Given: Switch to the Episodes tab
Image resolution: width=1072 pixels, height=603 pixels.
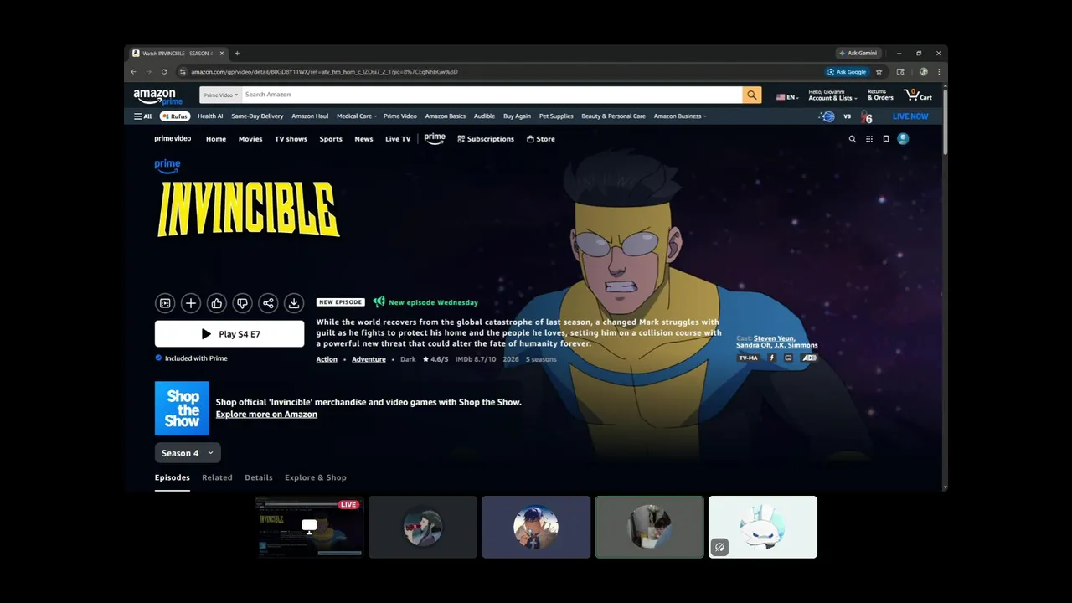Looking at the screenshot, I should [x=173, y=477].
